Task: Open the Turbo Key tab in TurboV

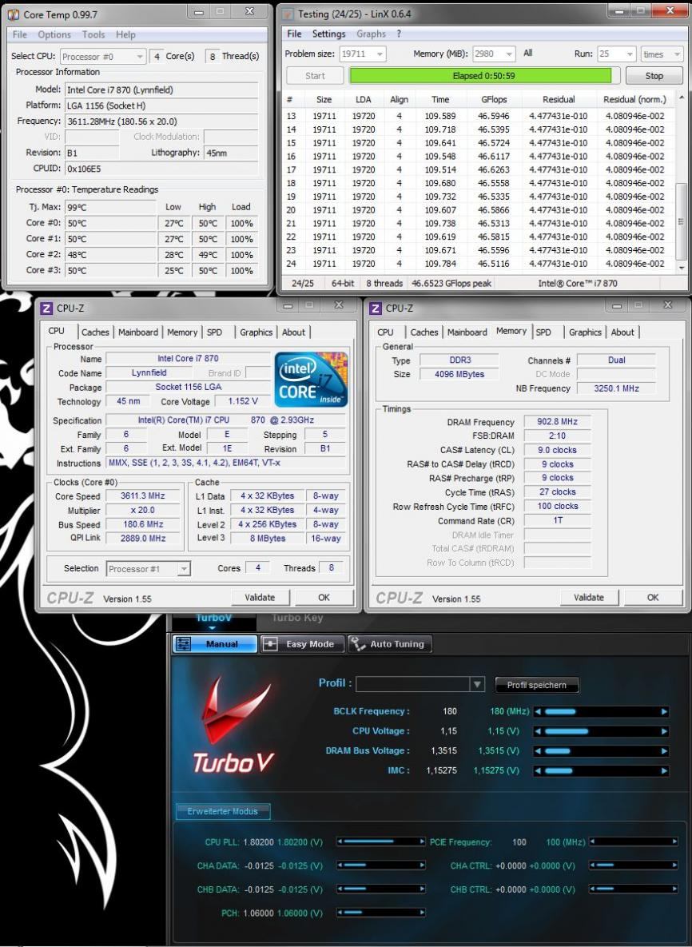Action: (297, 618)
